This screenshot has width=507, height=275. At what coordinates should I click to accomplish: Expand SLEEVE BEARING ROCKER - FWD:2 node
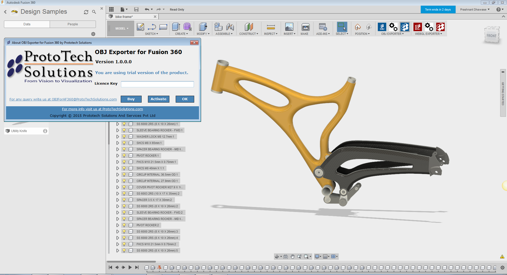point(118,213)
